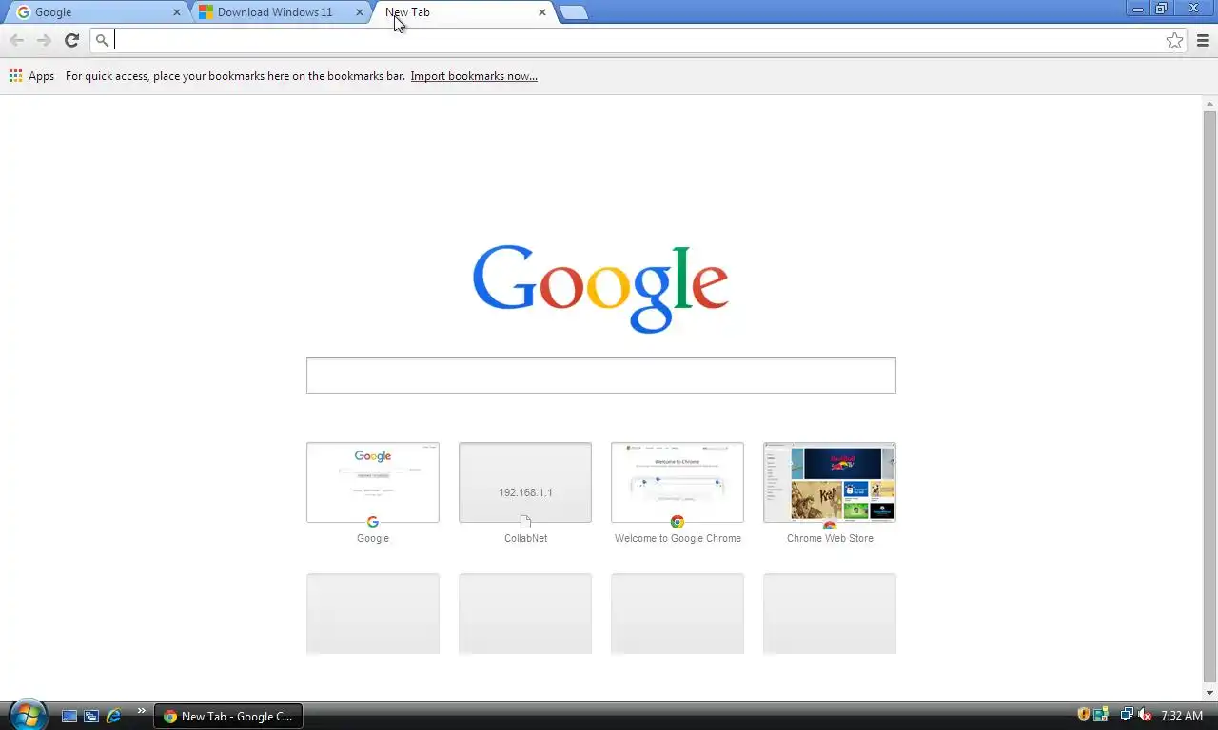Image resolution: width=1218 pixels, height=730 pixels.
Task: Open the Windows Start orb
Action: tap(28, 714)
